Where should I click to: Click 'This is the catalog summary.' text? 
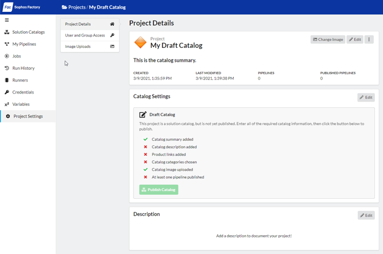(x=165, y=60)
